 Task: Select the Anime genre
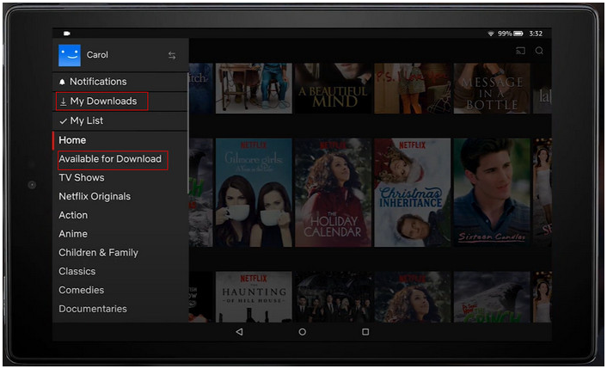click(x=72, y=234)
